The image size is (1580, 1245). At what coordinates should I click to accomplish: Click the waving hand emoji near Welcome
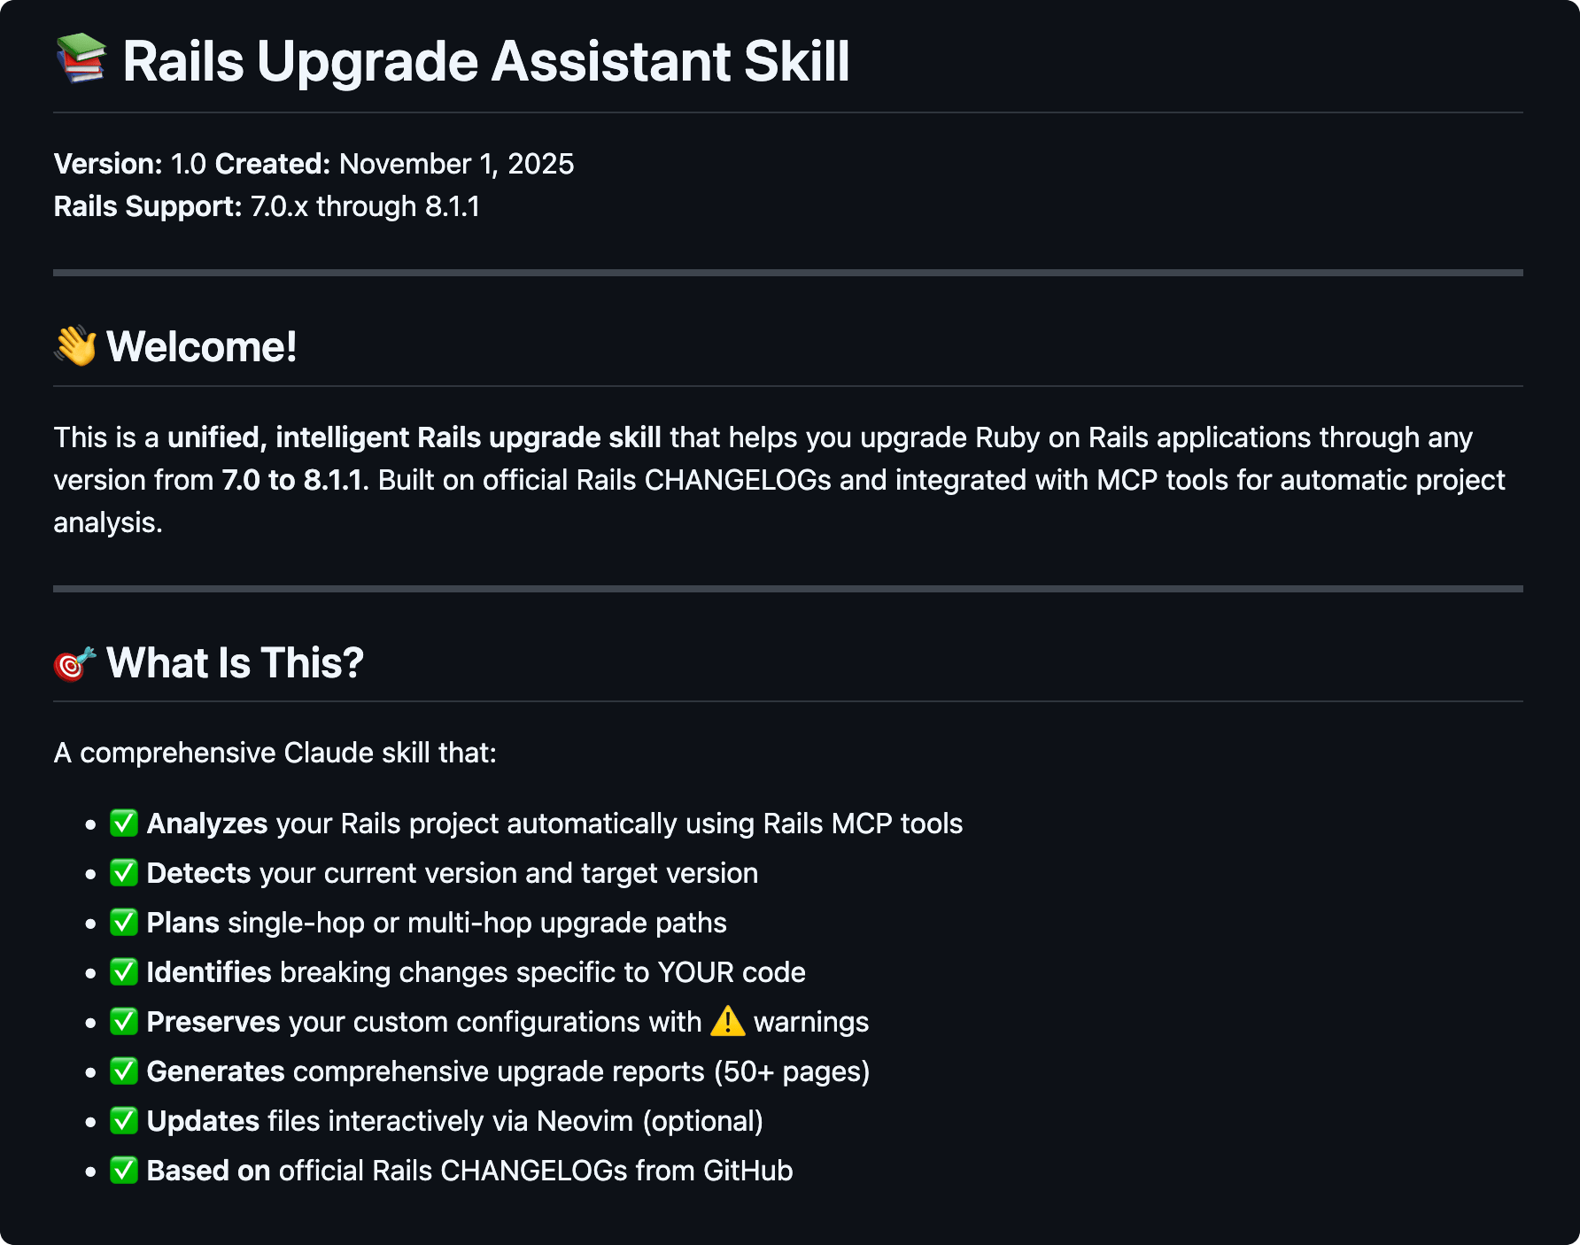75,345
